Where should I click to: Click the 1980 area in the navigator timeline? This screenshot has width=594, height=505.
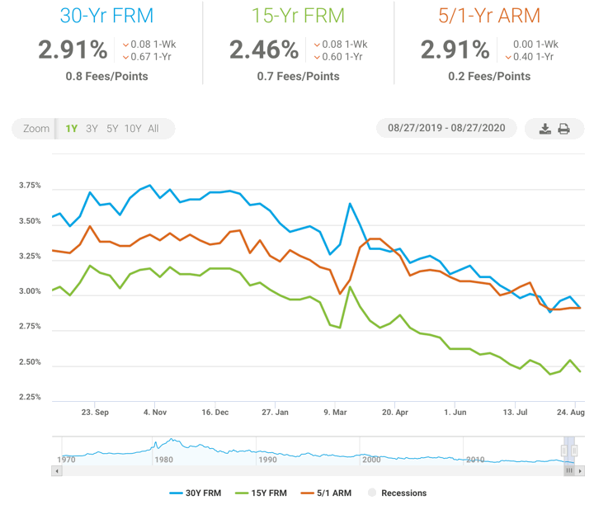click(163, 458)
